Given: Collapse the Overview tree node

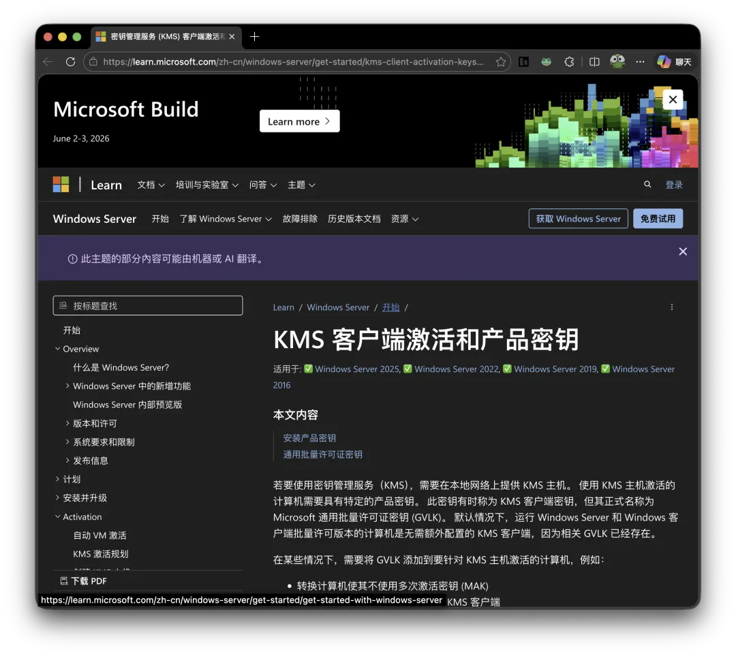Looking at the screenshot, I should (x=58, y=349).
